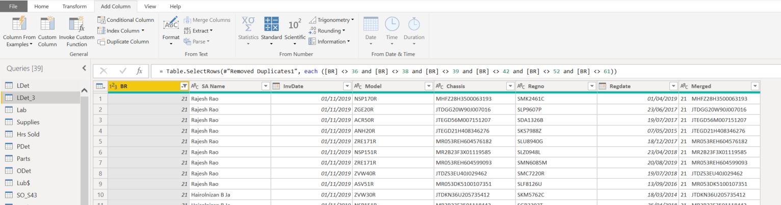
Task: Open the Parse dropdown
Action: (197, 42)
